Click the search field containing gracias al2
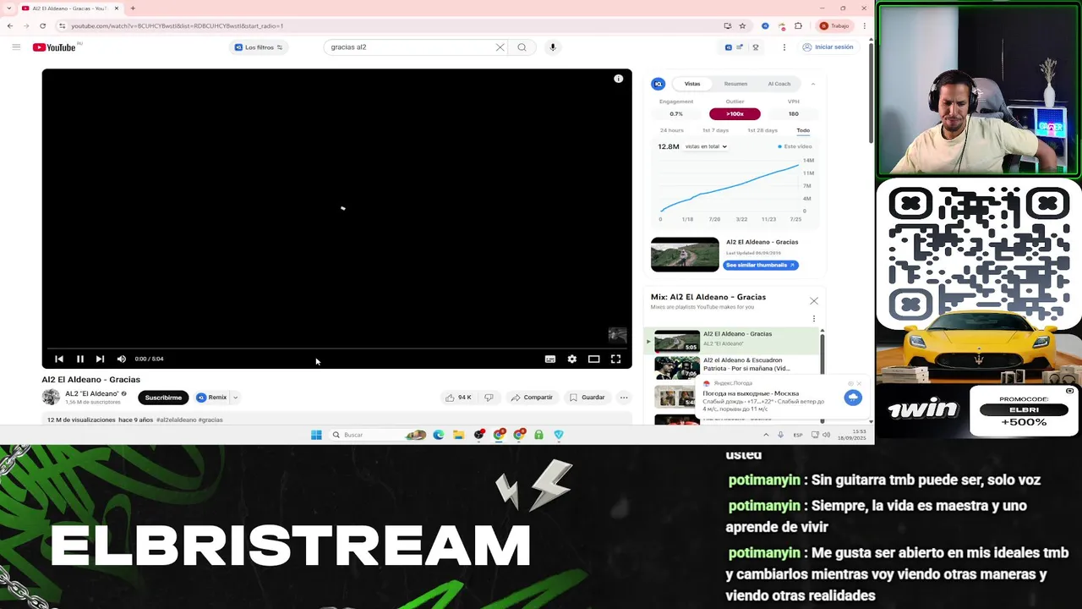The height and width of the screenshot is (609, 1082). tap(410, 47)
